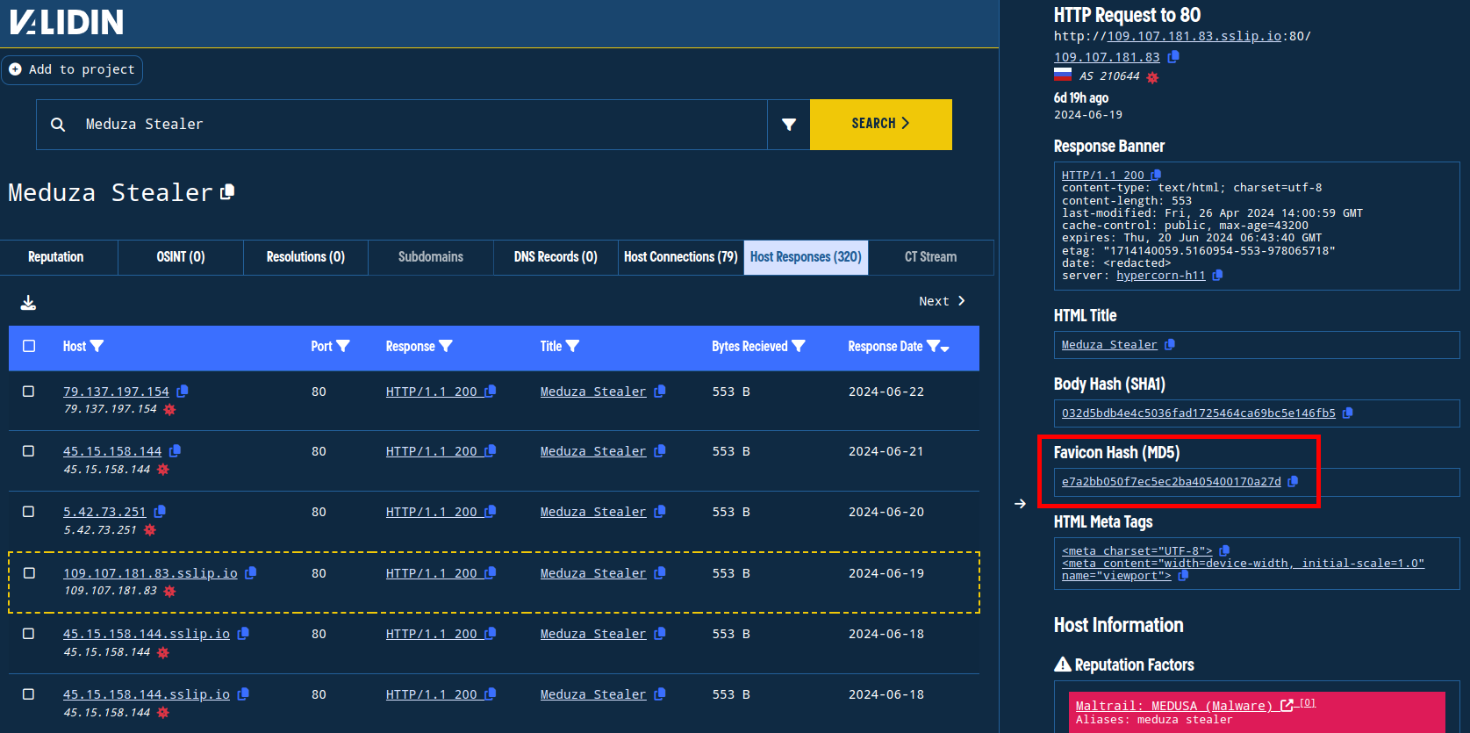1470x733 pixels.
Task: Toggle Response Date sort order arrow
Action: pyautogui.click(x=945, y=349)
